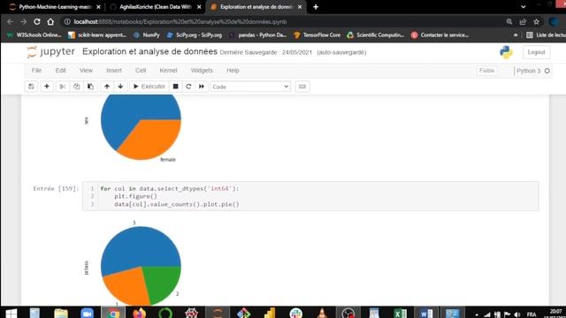Go back in browser history

tap(10, 21)
